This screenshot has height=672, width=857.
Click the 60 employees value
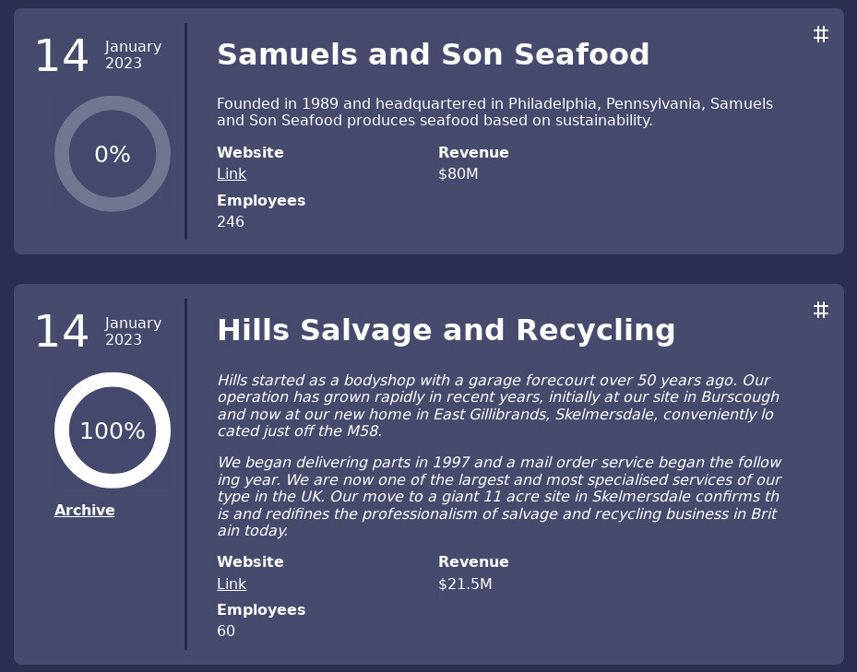pos(226,631)
